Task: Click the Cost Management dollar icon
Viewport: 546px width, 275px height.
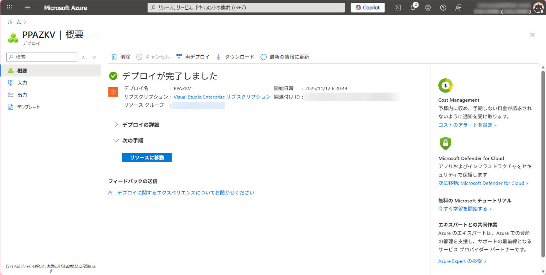Action: pyautogui.click(x=445, y=85)
